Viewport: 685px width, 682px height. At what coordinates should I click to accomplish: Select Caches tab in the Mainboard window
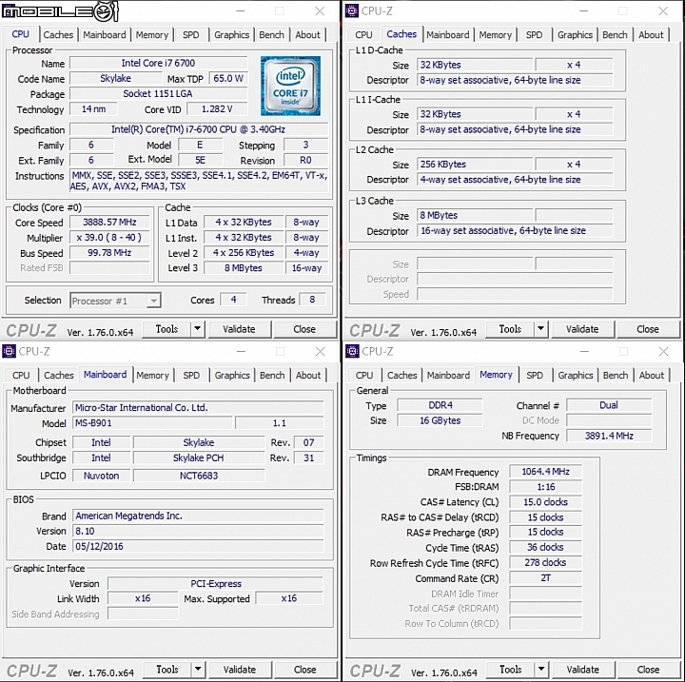point(59,376)
